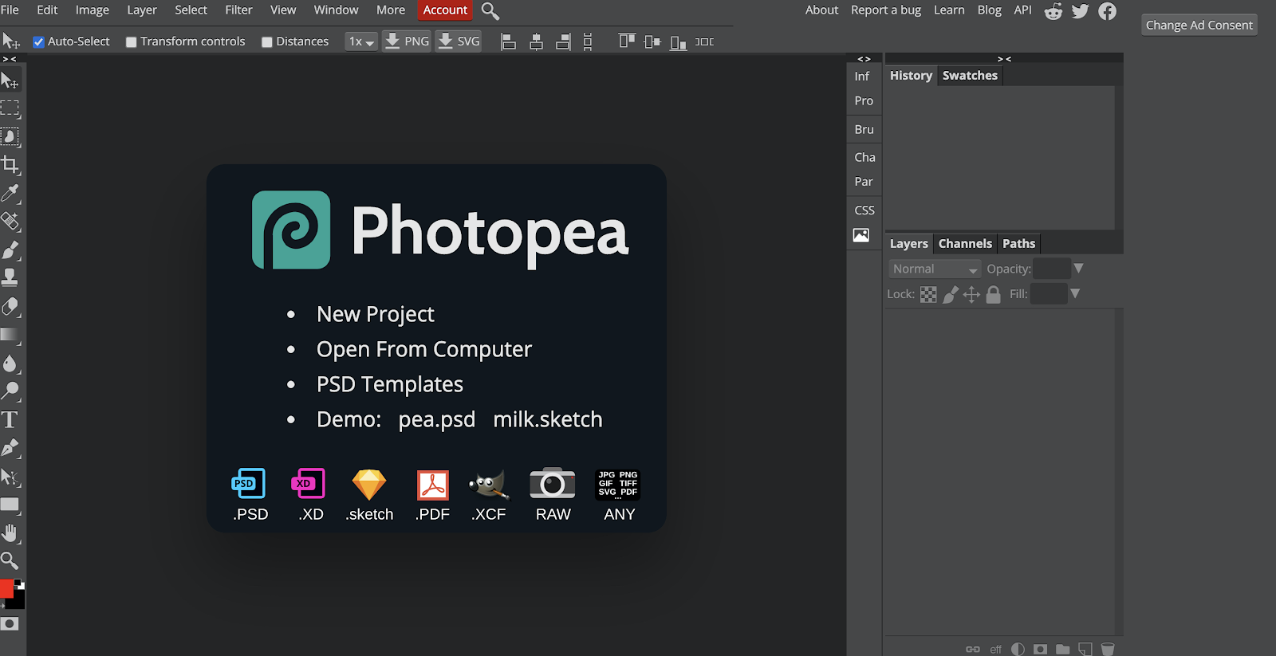This screenshot has height=656, width=1276.
Task: Open the pea.psd demo file
Action: pyautogui.click(x=436, y=419)
